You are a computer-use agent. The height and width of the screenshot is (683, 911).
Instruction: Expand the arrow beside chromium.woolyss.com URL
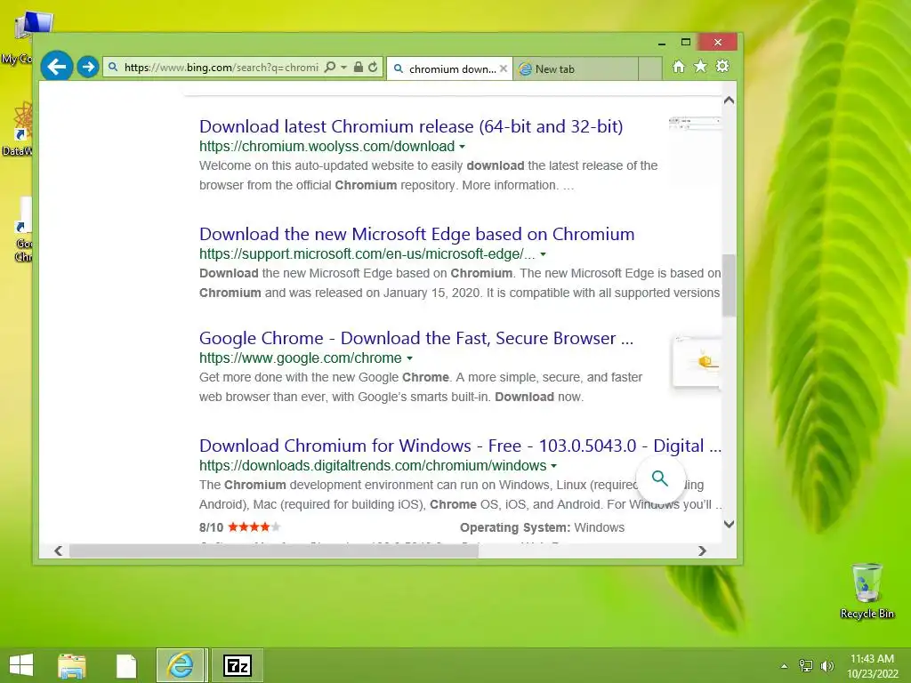[x=462, y=147]
